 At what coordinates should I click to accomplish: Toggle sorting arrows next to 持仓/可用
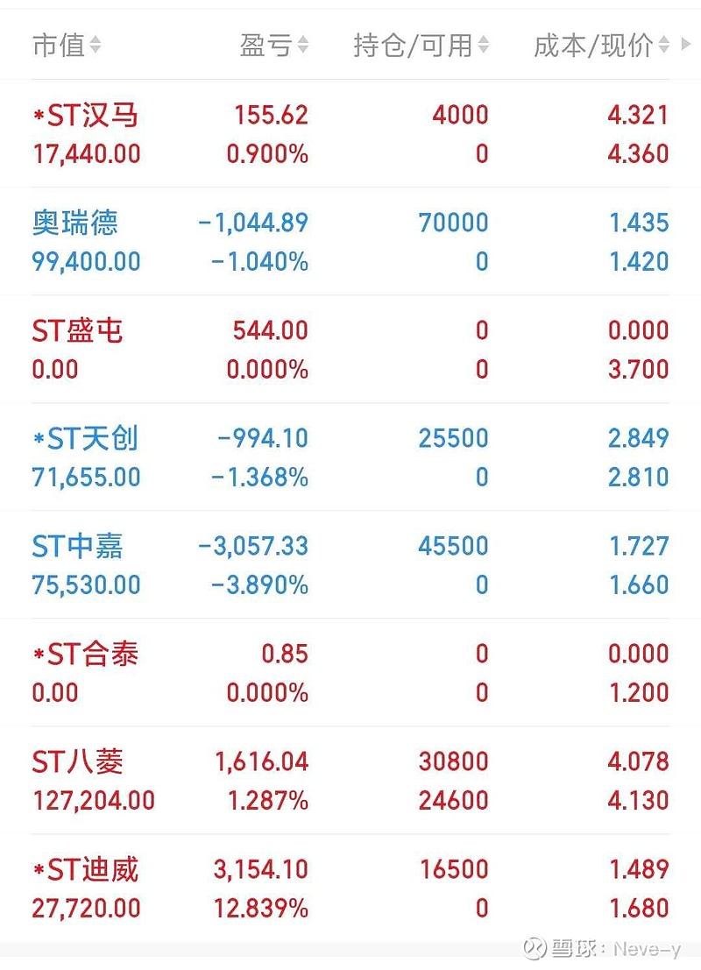click(x=483, y=45)
